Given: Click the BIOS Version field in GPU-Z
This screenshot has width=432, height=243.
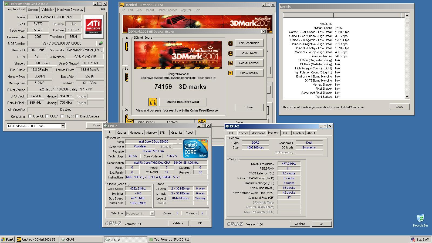Looking at the screenshot, I should [x=62, y=43].
